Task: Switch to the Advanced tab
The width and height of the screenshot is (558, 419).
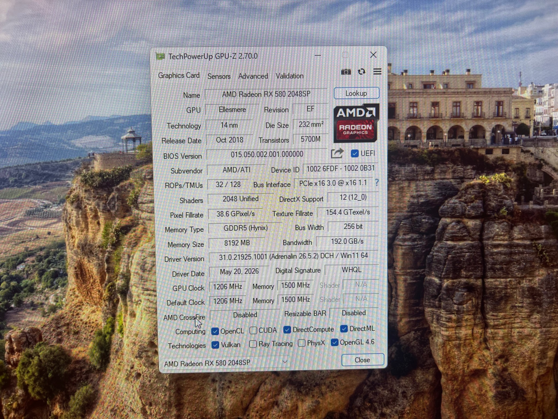Action: pyautogui.click(x=253, y=76)
